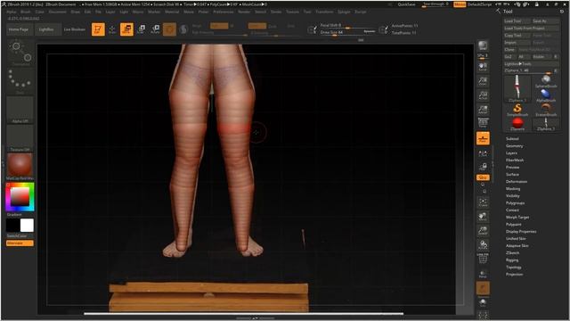Expand the Polygroups section
This screenshot has height=321, width=570.
tap(515, 203)
